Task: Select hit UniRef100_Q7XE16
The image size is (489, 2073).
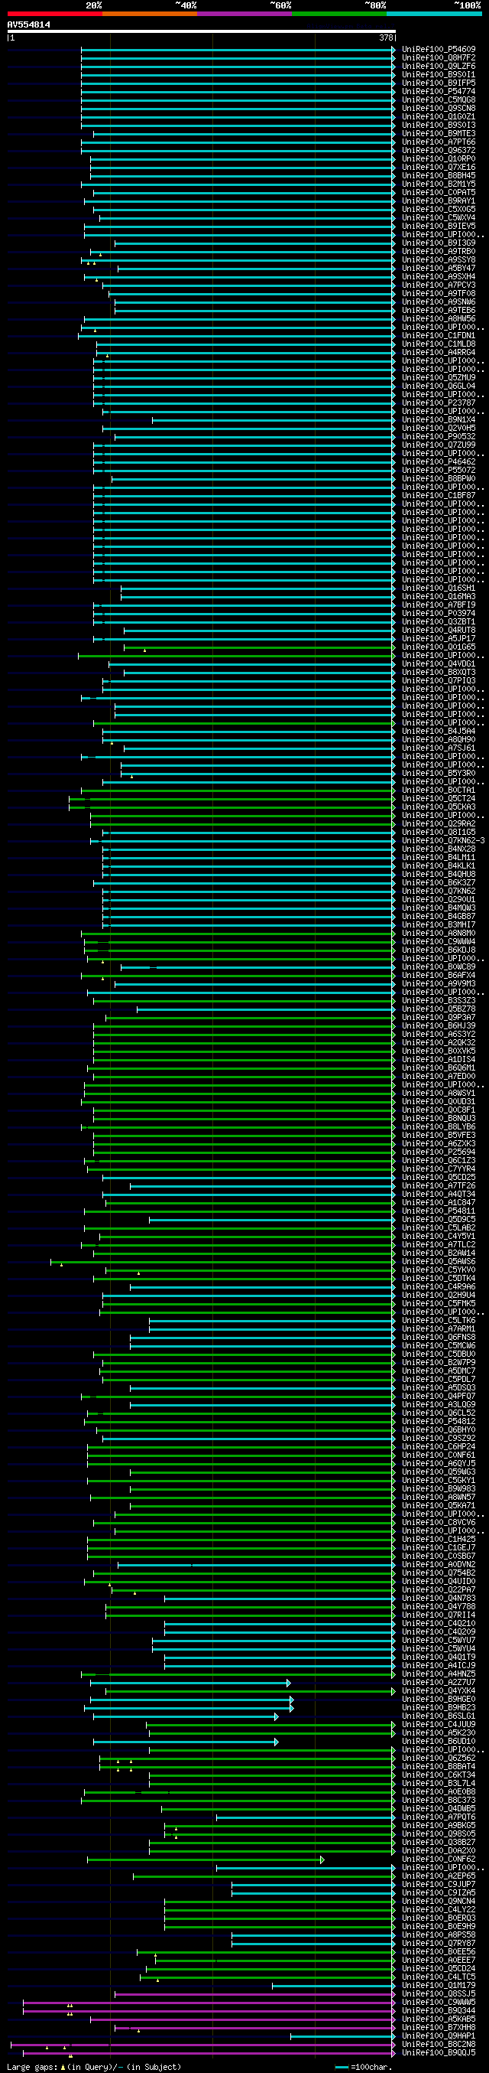Action: [439, 168]
